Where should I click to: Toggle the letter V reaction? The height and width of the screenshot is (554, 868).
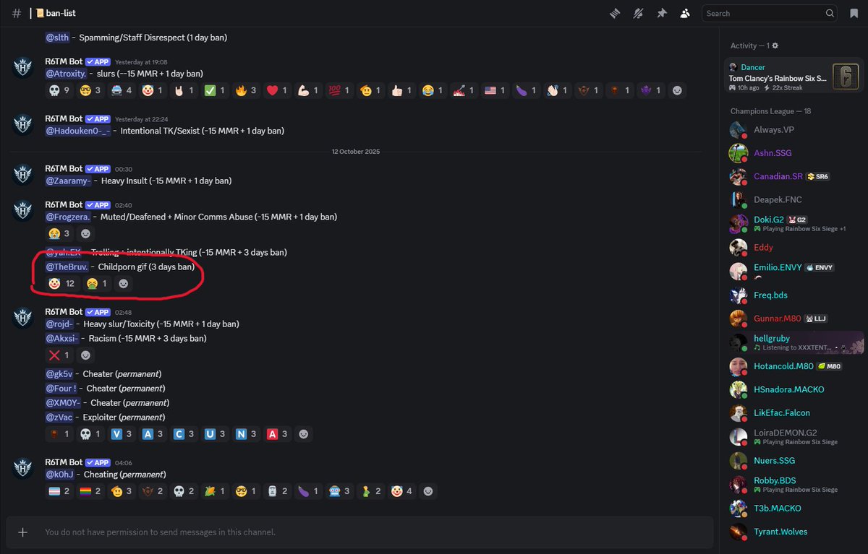(x=122, y=433)
